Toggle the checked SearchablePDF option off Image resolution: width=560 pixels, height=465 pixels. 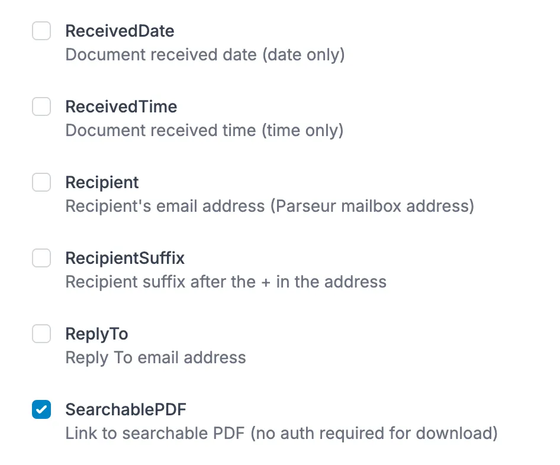(41, 409)
